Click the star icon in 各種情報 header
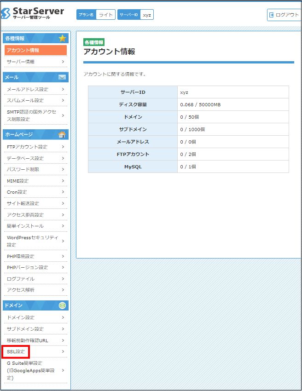This screenshot has width=302, height=391. pos(62,38)
